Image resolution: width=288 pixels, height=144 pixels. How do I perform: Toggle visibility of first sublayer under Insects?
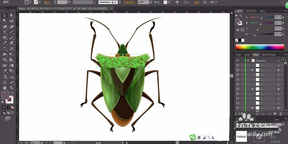238,65
